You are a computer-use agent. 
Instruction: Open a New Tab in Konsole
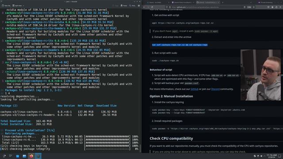click(6, 6)
